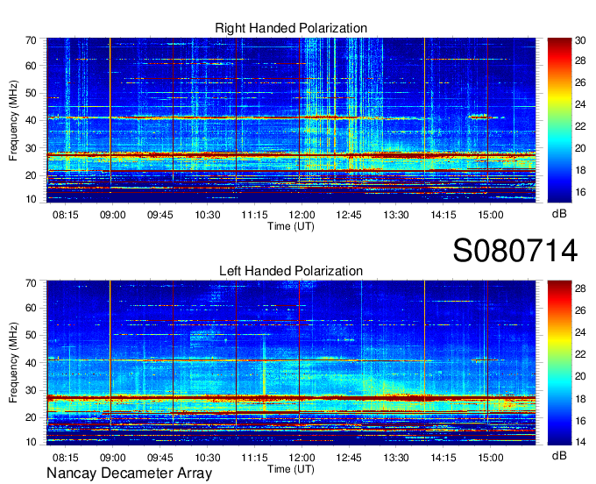596x484 pixels.
Task: Click the 10 MHz tick on lower frequency axis
Action: tap(32, 442)
